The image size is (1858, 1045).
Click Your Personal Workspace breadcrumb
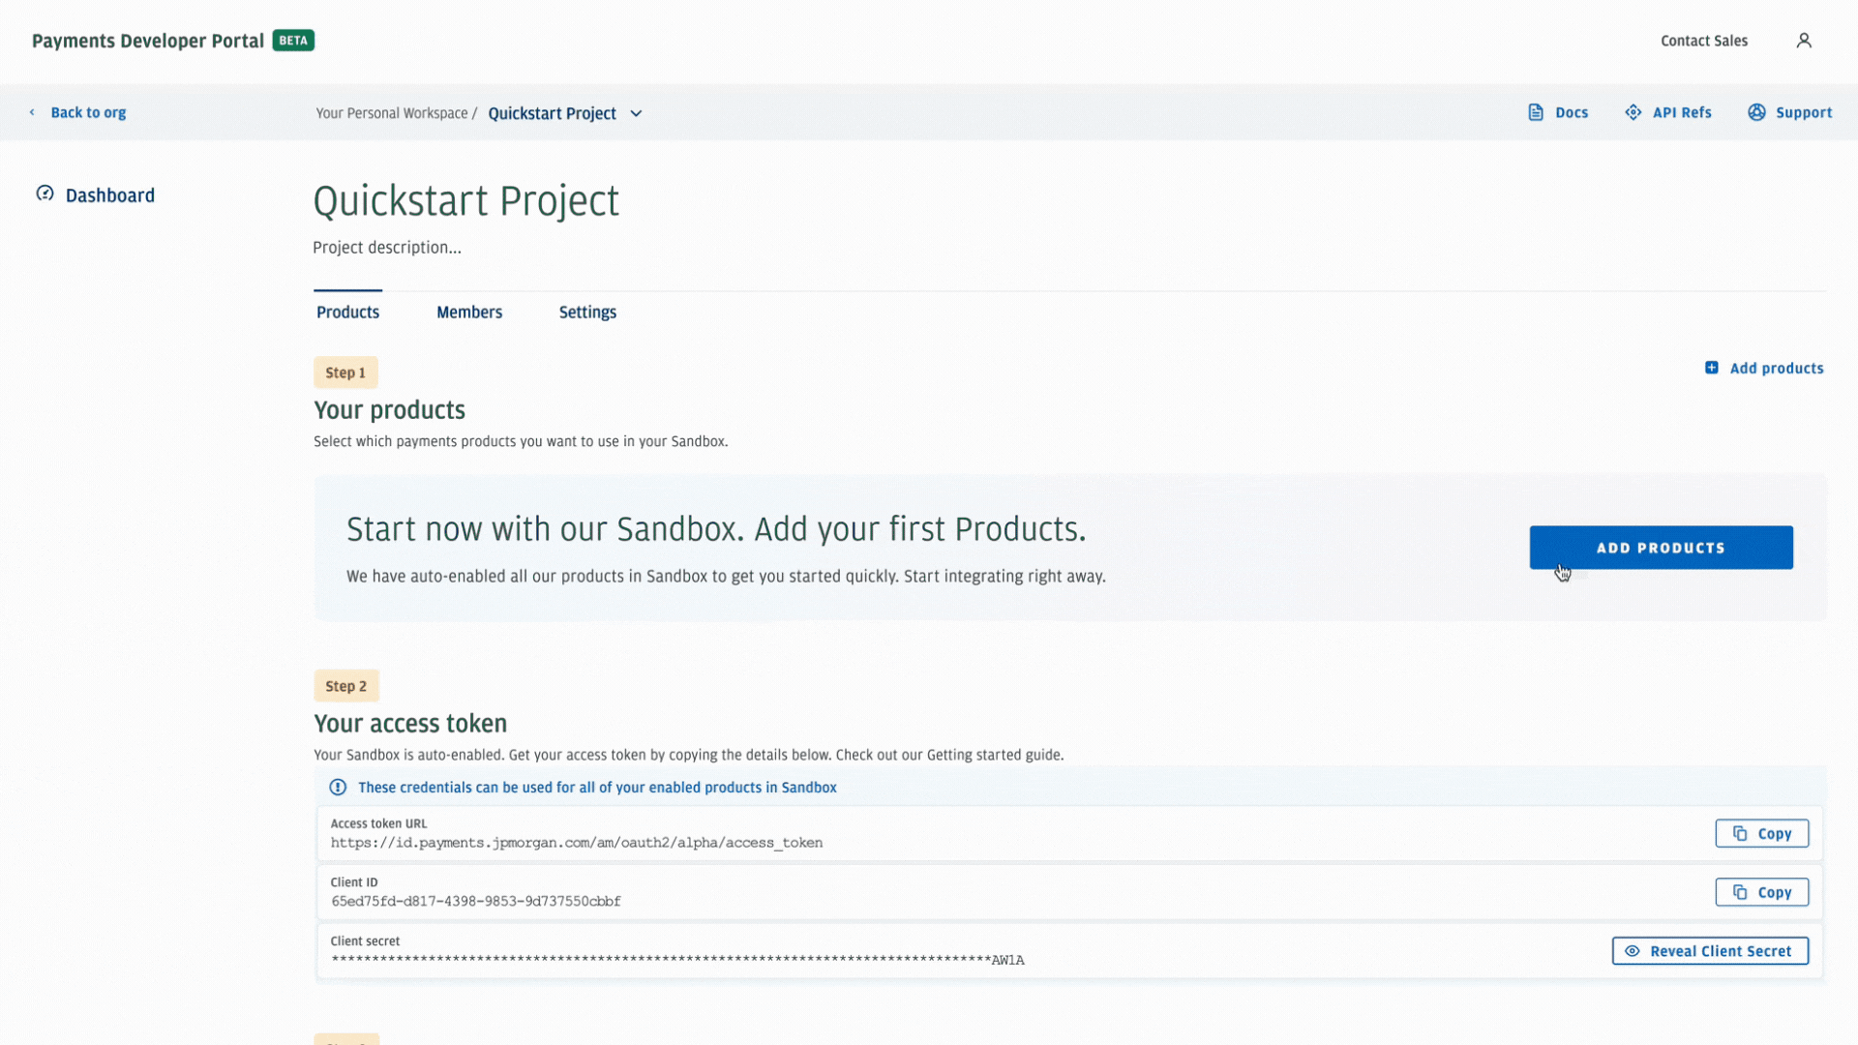coord(391,113)
